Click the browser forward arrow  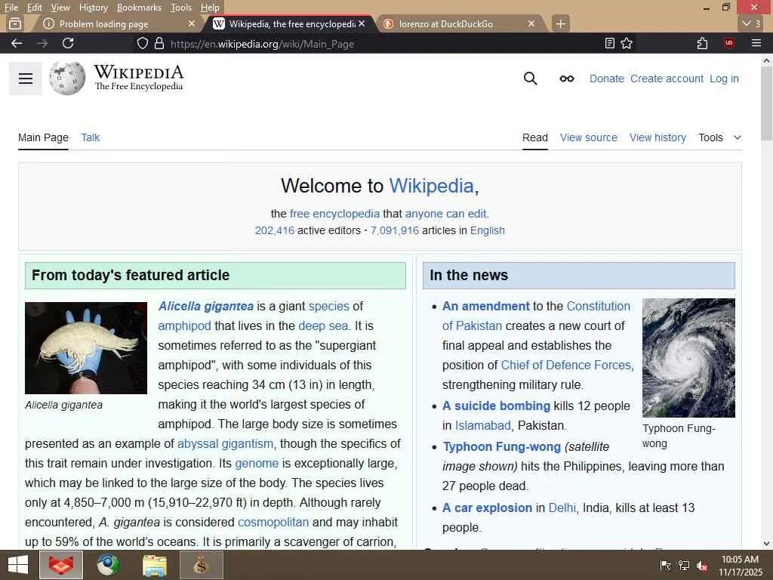tap(42, 43)
